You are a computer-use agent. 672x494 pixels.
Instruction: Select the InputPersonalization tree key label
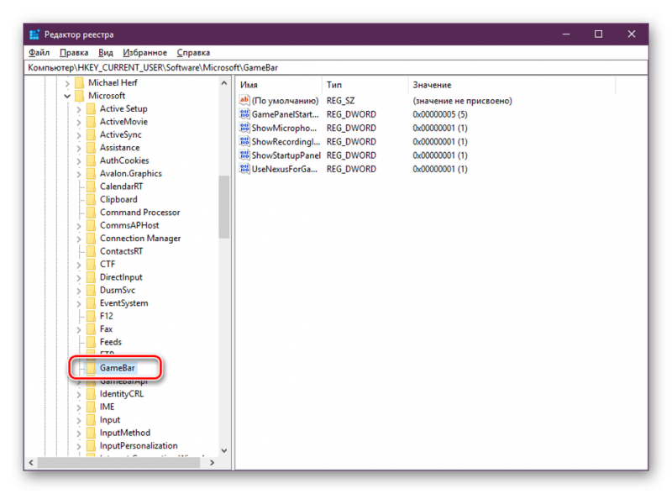[139, 446]
